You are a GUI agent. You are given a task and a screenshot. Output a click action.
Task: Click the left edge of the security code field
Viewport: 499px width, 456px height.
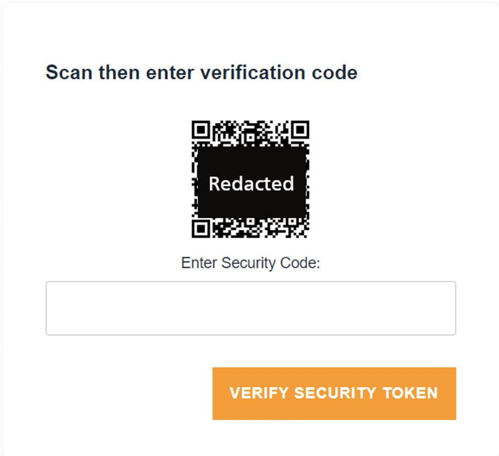[52, 307]
